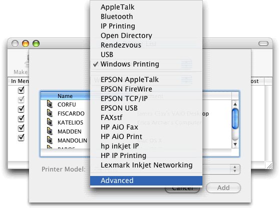
Task: Choose Rendezvous from the menu
Action: [146, 45]
